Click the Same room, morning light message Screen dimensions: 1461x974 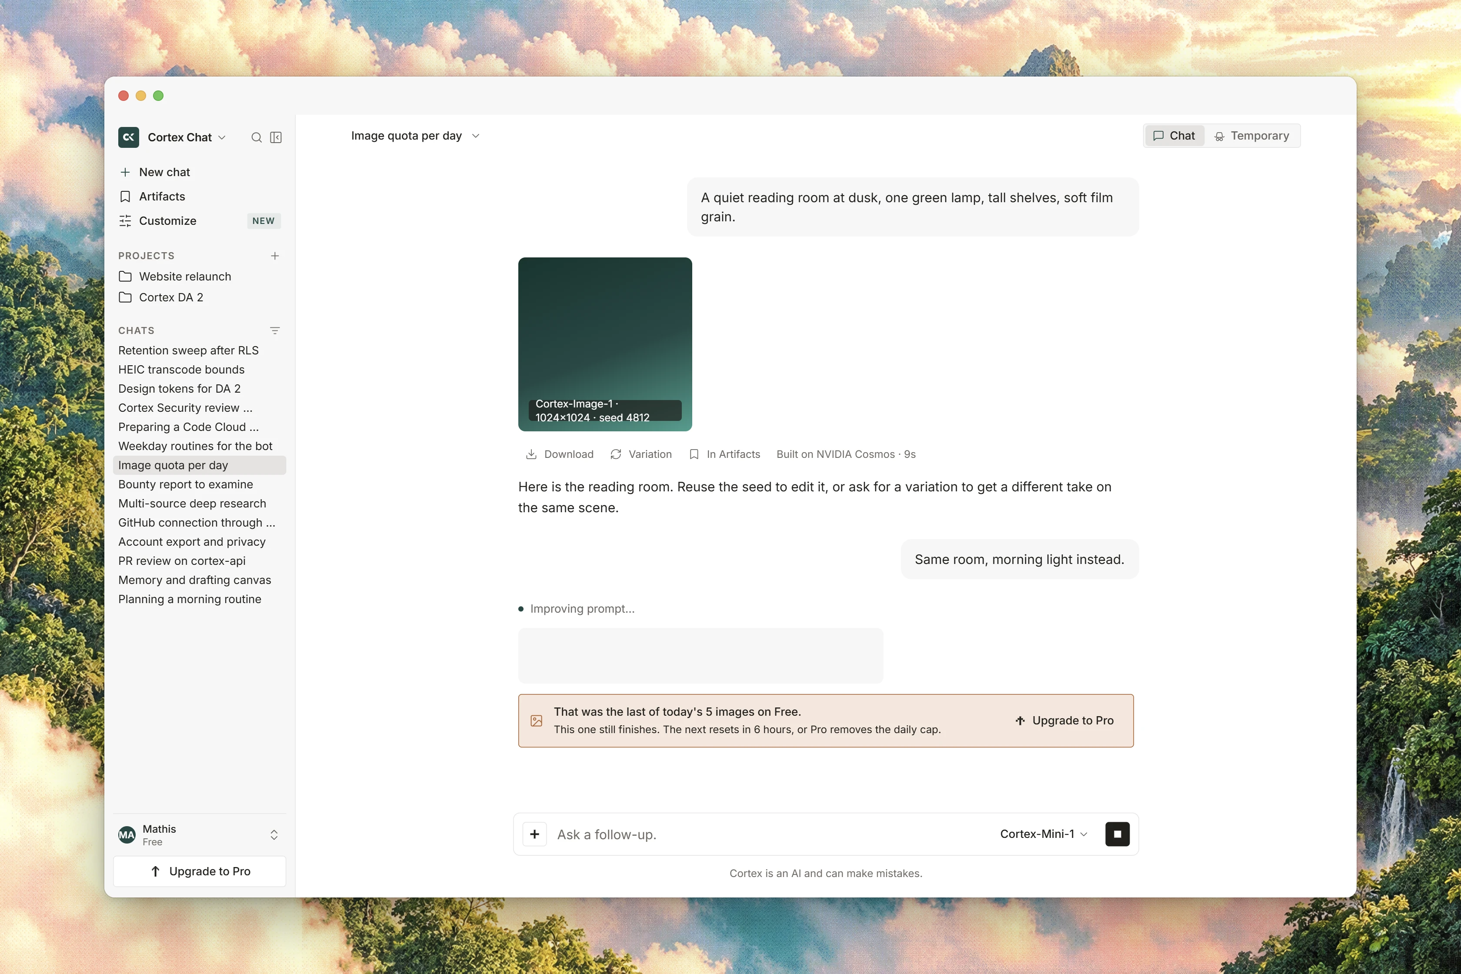(1019, 560)
